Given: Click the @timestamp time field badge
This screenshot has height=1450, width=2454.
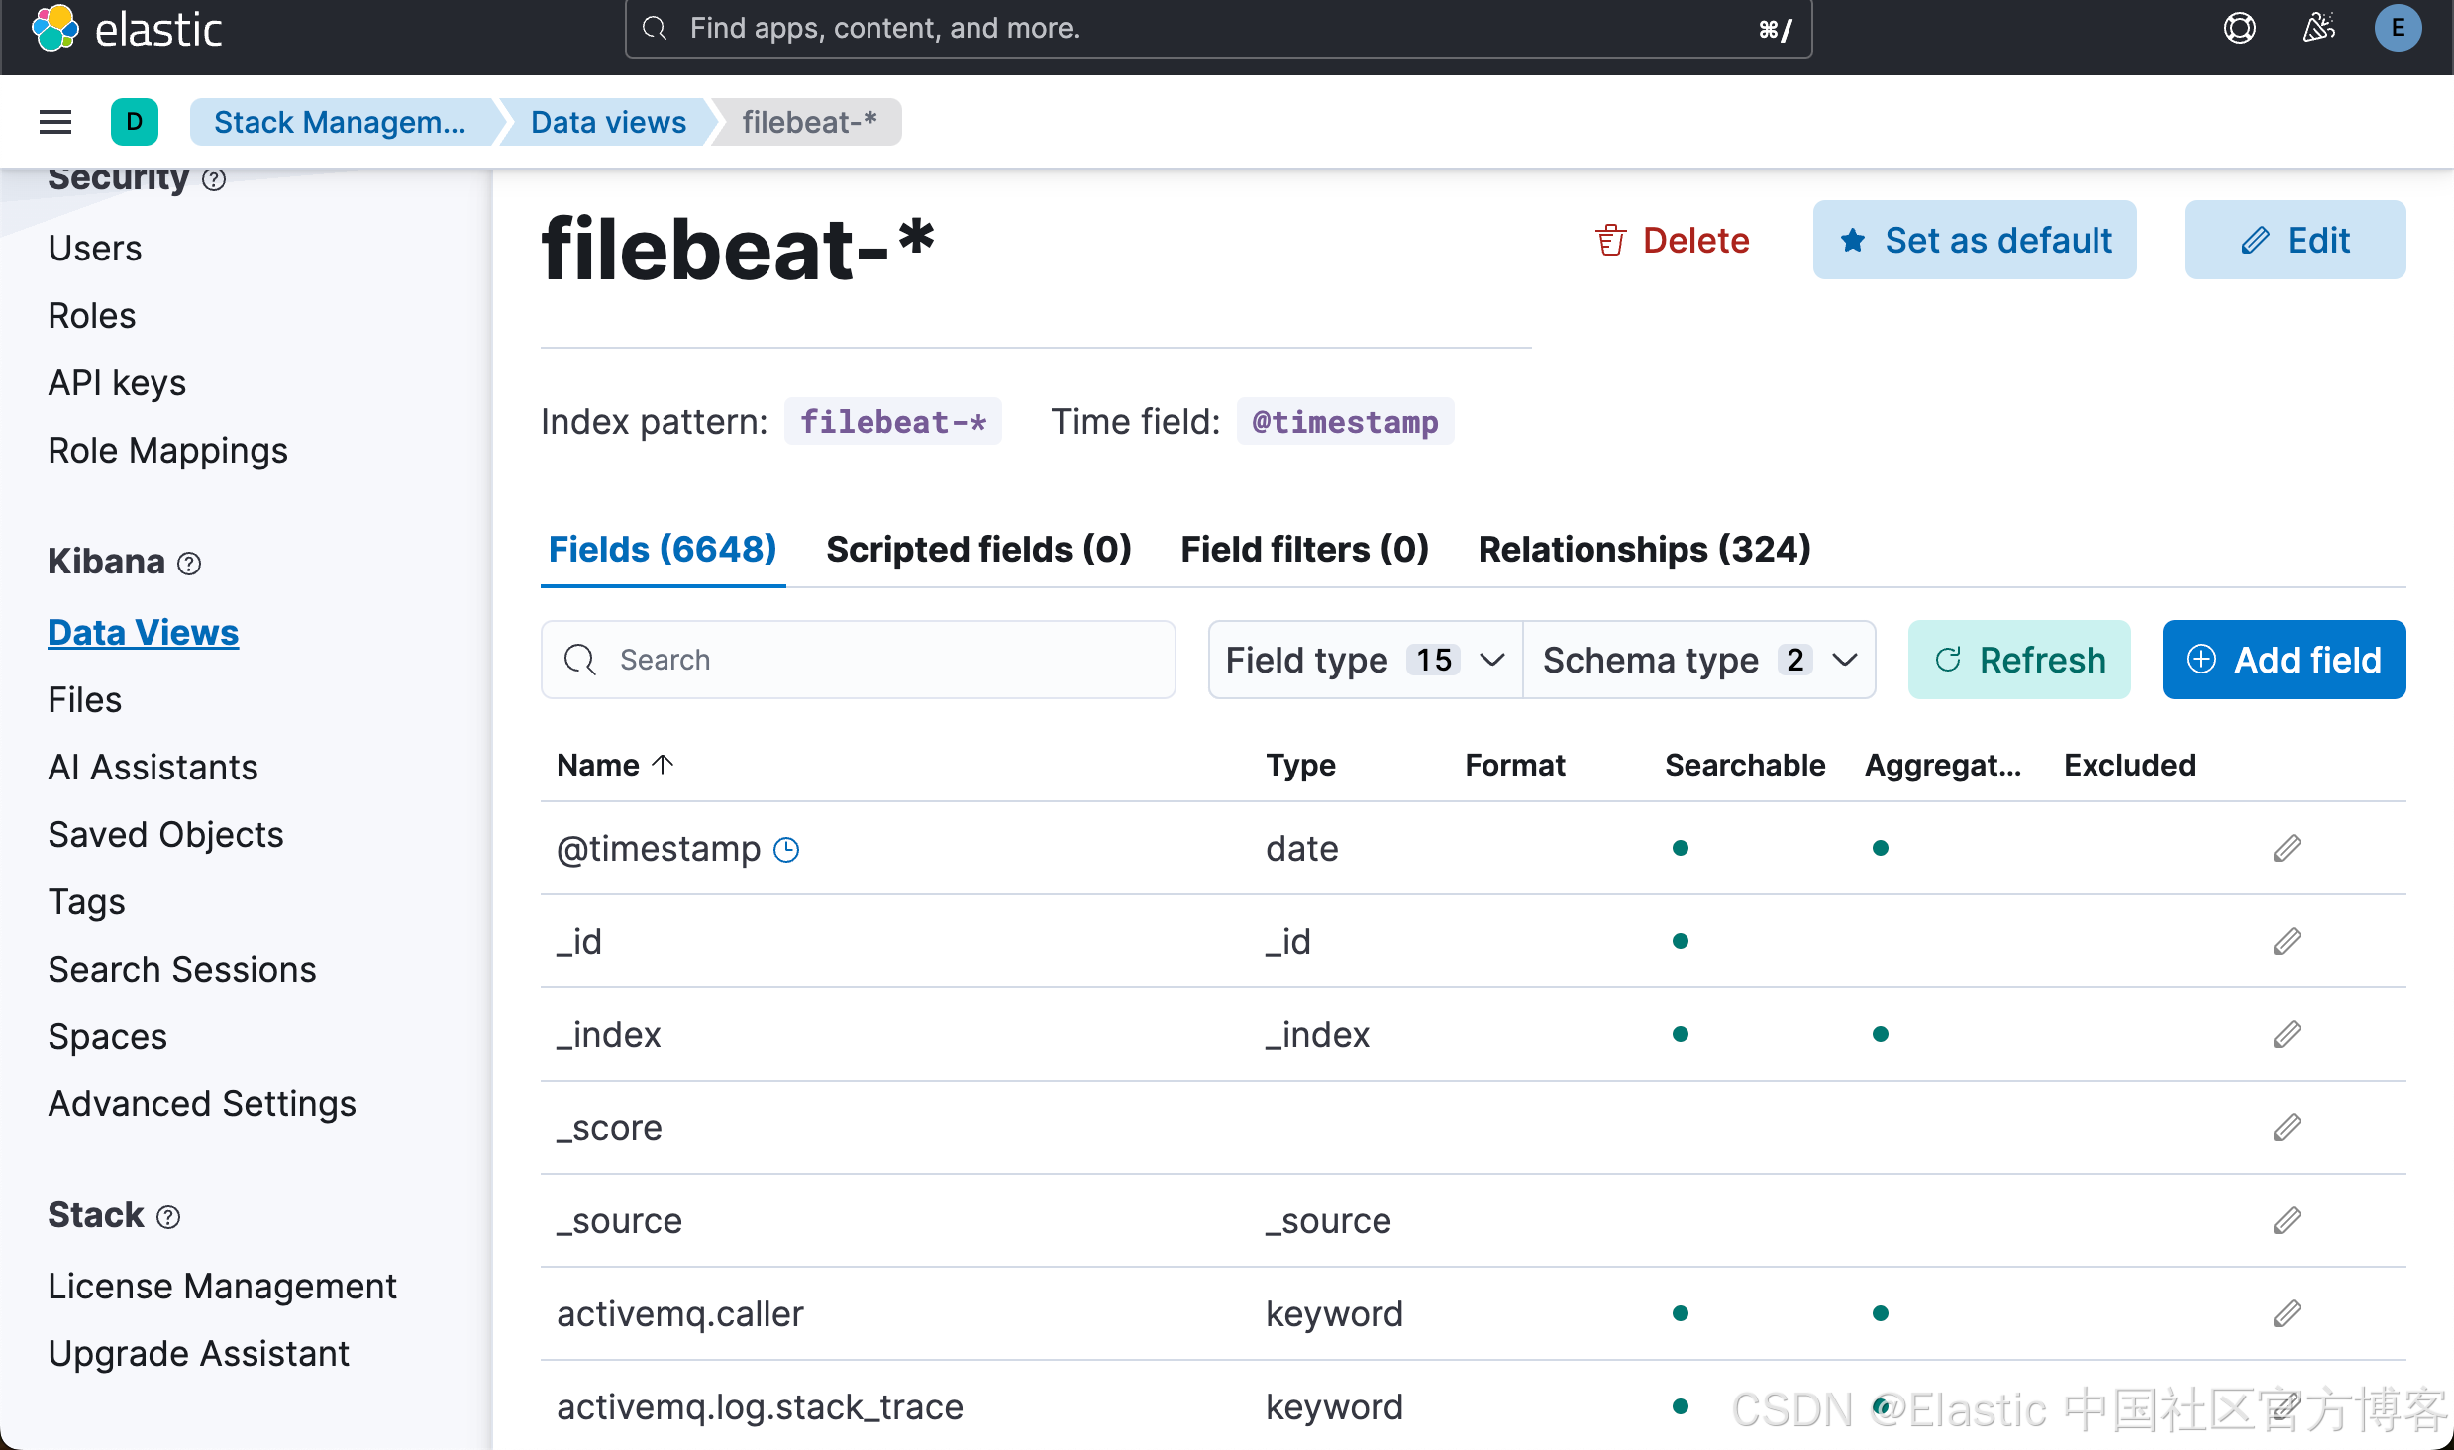Looking at the screenshot, I should [1345, 421].
